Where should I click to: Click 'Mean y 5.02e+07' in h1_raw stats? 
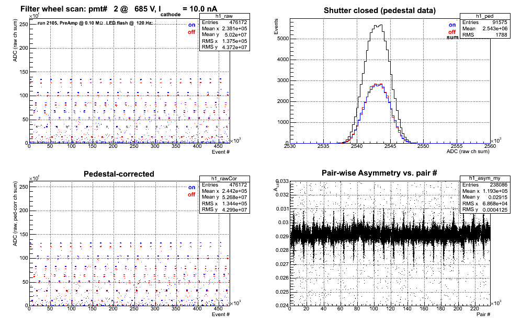click(x=224, y=34)
